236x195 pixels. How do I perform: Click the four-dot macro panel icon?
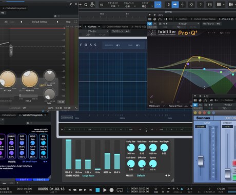191,5
